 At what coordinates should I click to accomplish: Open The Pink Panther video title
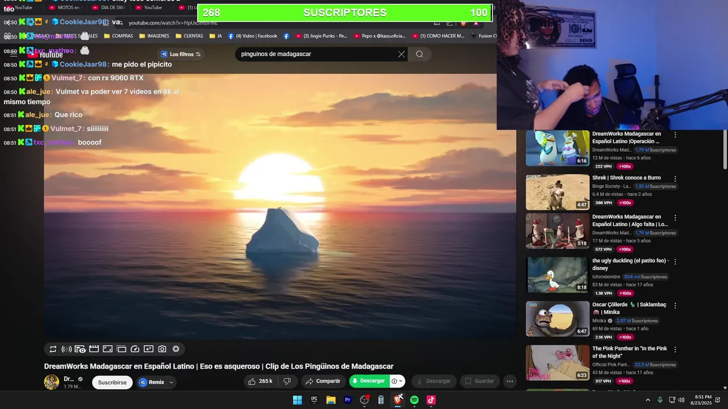click(x=629, y=352)
